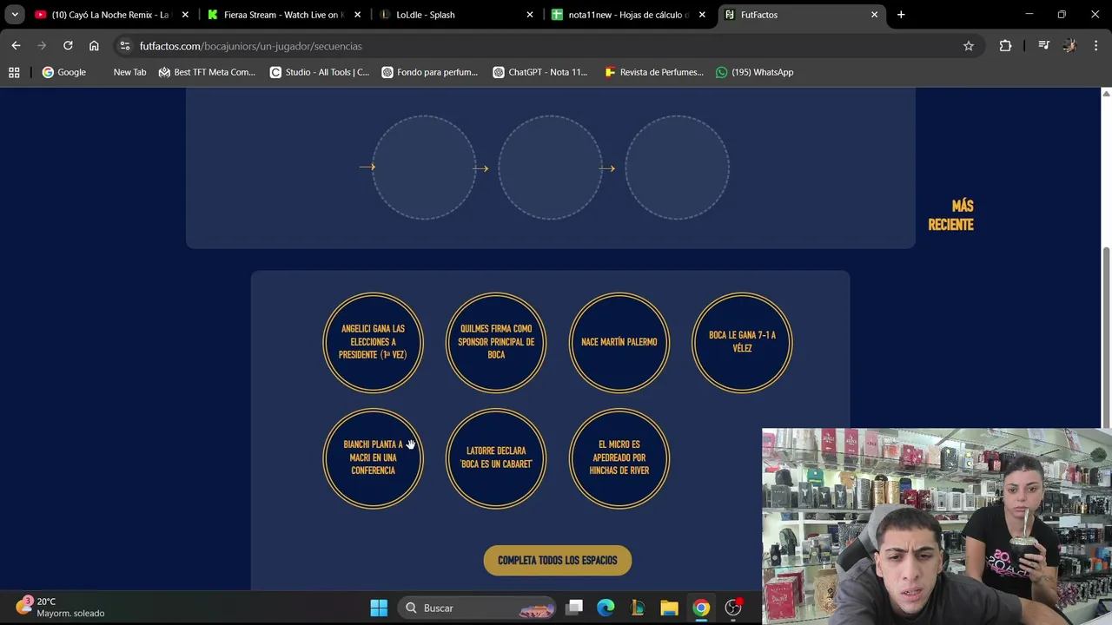
Task: Open the Revista de Perfumes bookmark
Action: pos(654,72)
